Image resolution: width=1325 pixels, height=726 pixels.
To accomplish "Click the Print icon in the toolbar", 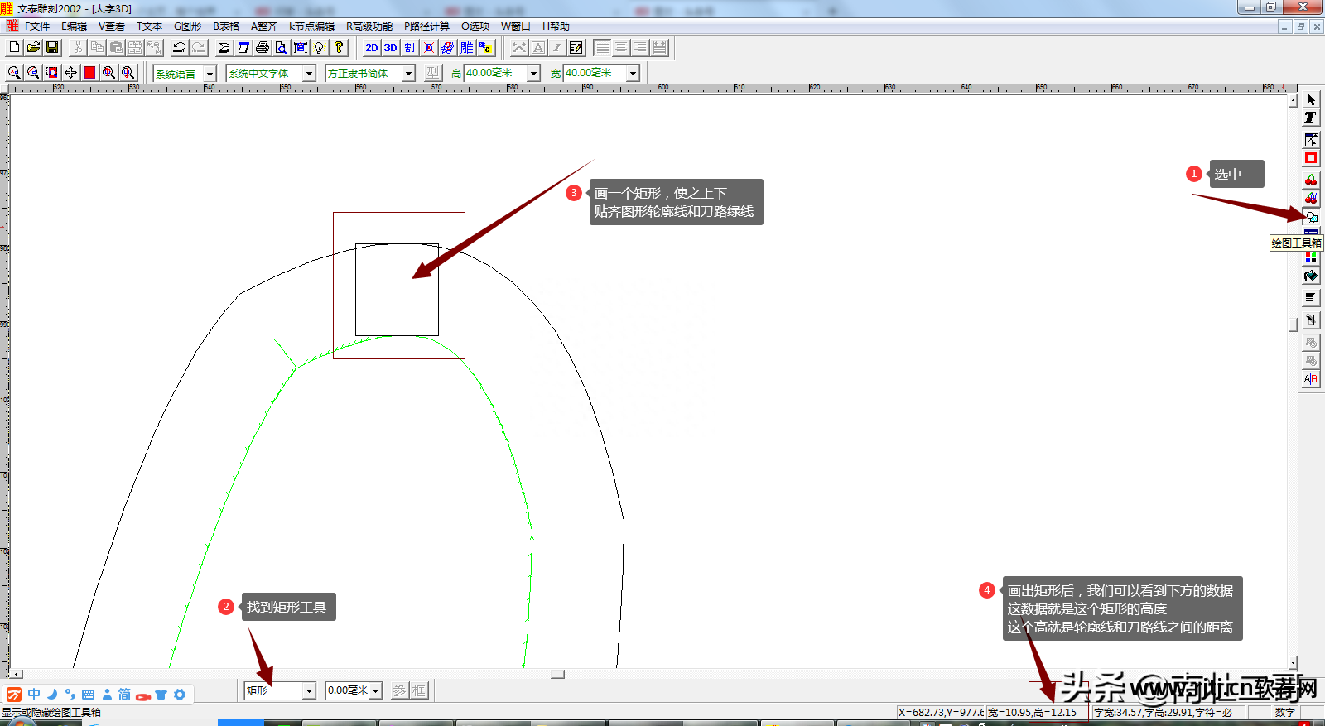I will tap(263, 48).
